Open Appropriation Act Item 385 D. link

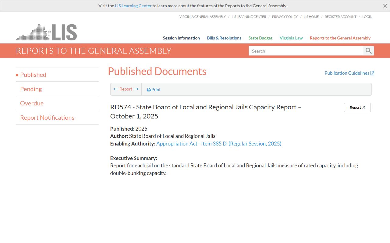point(219,144)
